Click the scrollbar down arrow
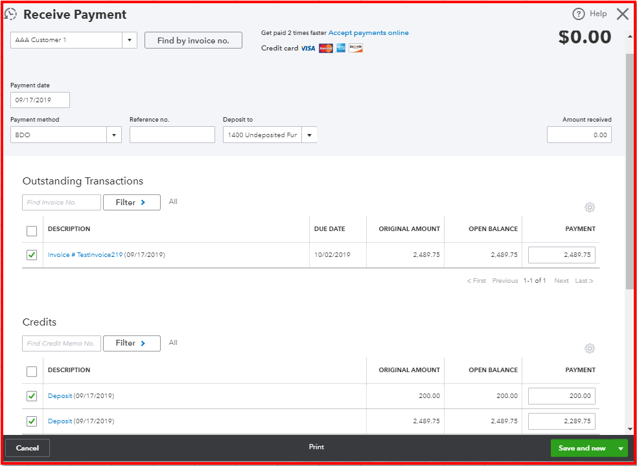The width and height of the screenshot is (637, 466). click(630, 428)
